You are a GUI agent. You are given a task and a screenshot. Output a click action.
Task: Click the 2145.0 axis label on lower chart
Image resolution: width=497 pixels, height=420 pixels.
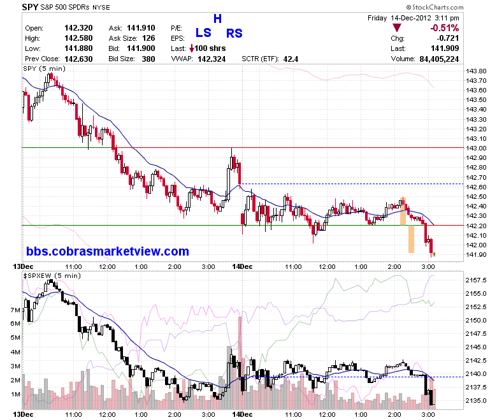476,347
